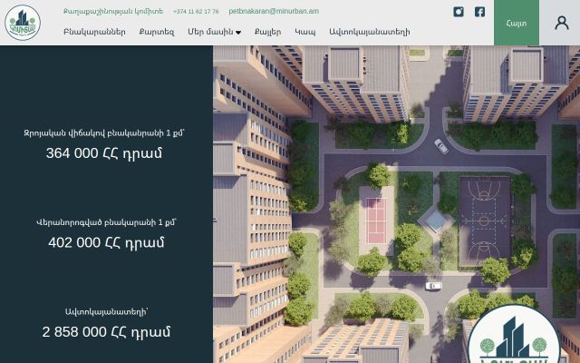The height and width of the screenshot is (363, 580).
Task: Select the 402 000 ՀՀ դրամ price
Action: (106, 242)
